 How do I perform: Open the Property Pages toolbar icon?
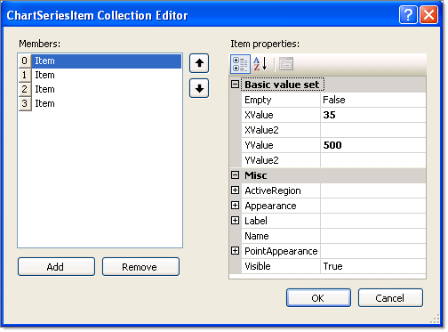coord(286,64)
